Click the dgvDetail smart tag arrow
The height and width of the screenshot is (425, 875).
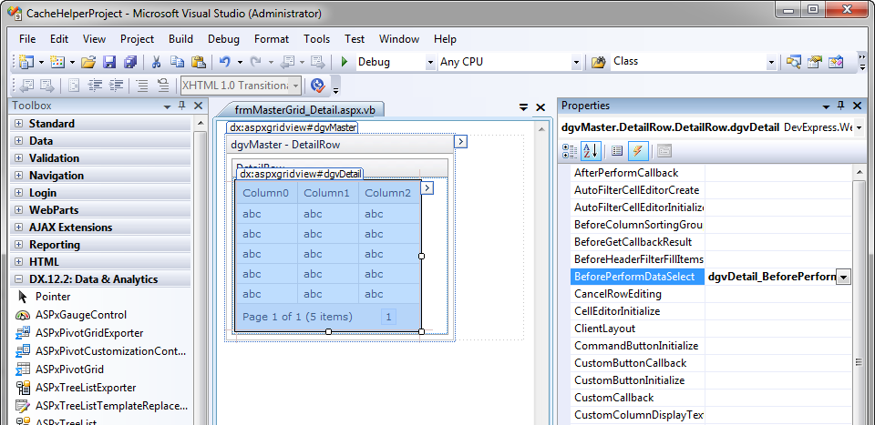point(427,187)
